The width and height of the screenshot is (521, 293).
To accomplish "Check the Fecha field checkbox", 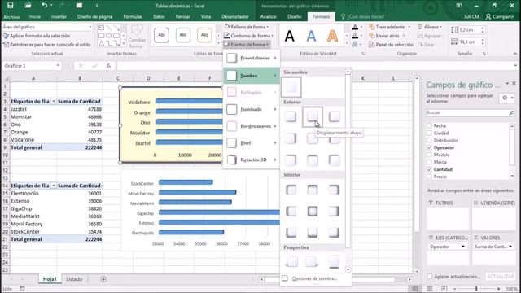I will coord(429,125).
